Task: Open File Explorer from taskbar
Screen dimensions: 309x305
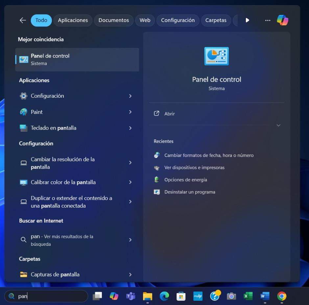Action: click(x=148, y=296)
